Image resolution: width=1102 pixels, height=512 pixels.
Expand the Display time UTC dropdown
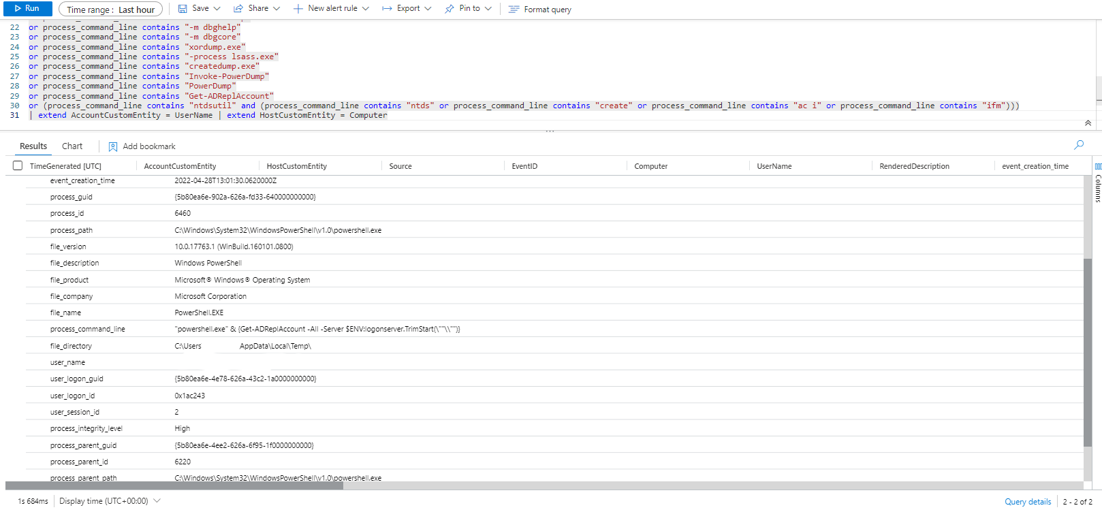pyautogui.click(x=157, y=501)
